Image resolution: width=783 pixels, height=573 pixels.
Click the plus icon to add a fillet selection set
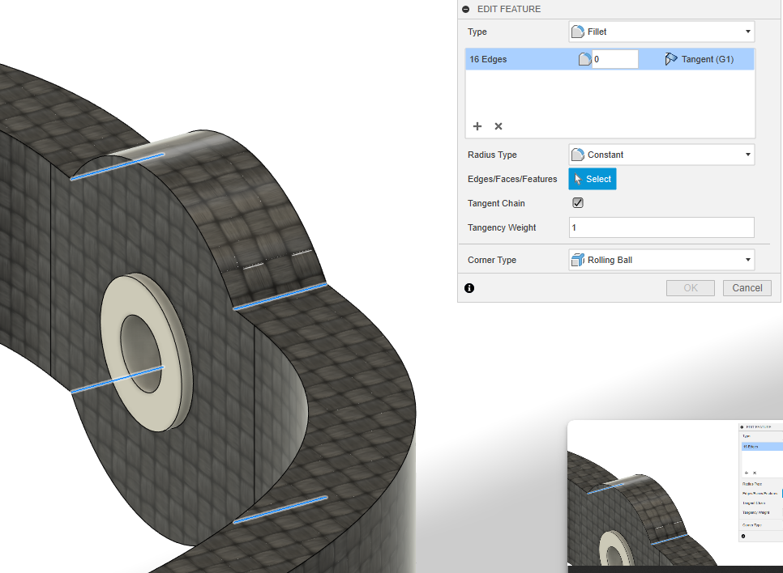[477, 126]
